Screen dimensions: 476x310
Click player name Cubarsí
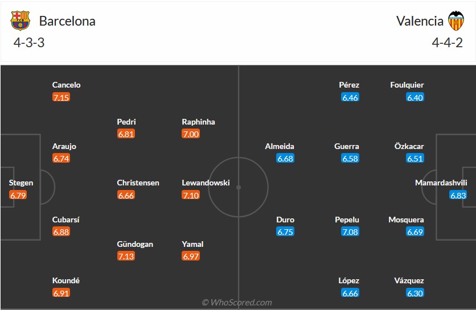tap(67, 220)
